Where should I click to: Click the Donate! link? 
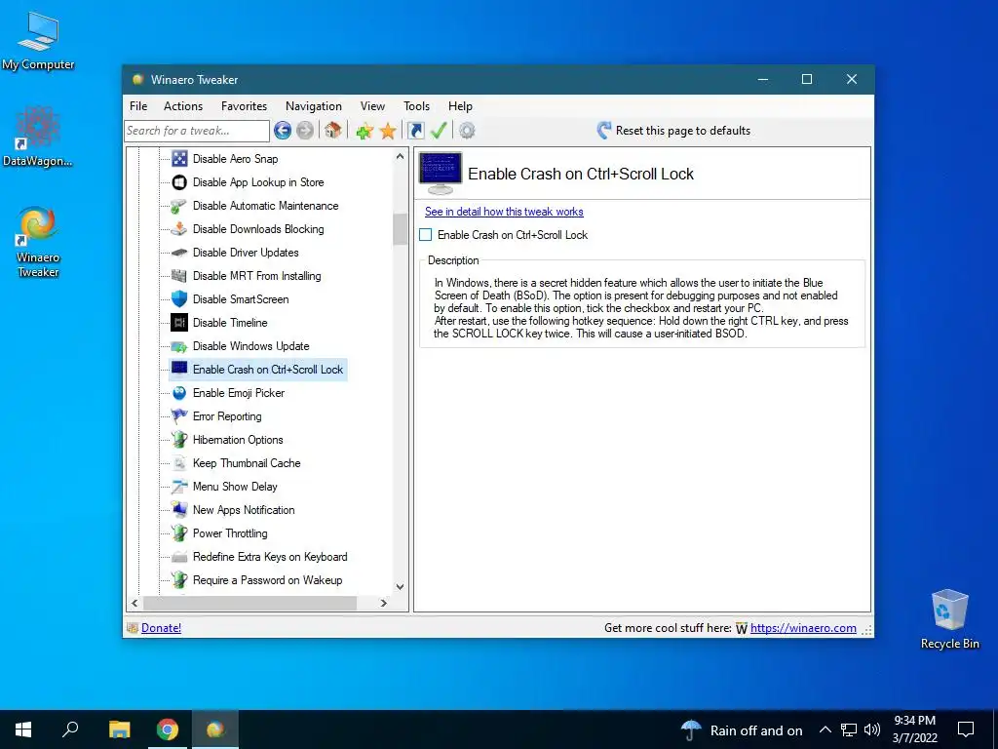tap(161, 628)
